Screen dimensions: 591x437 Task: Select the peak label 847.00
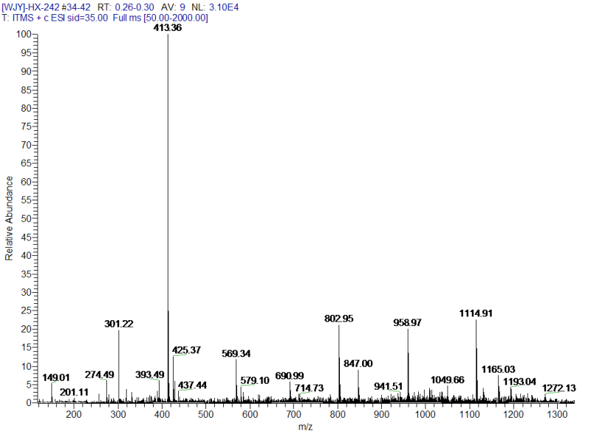[x=358, y=363]
